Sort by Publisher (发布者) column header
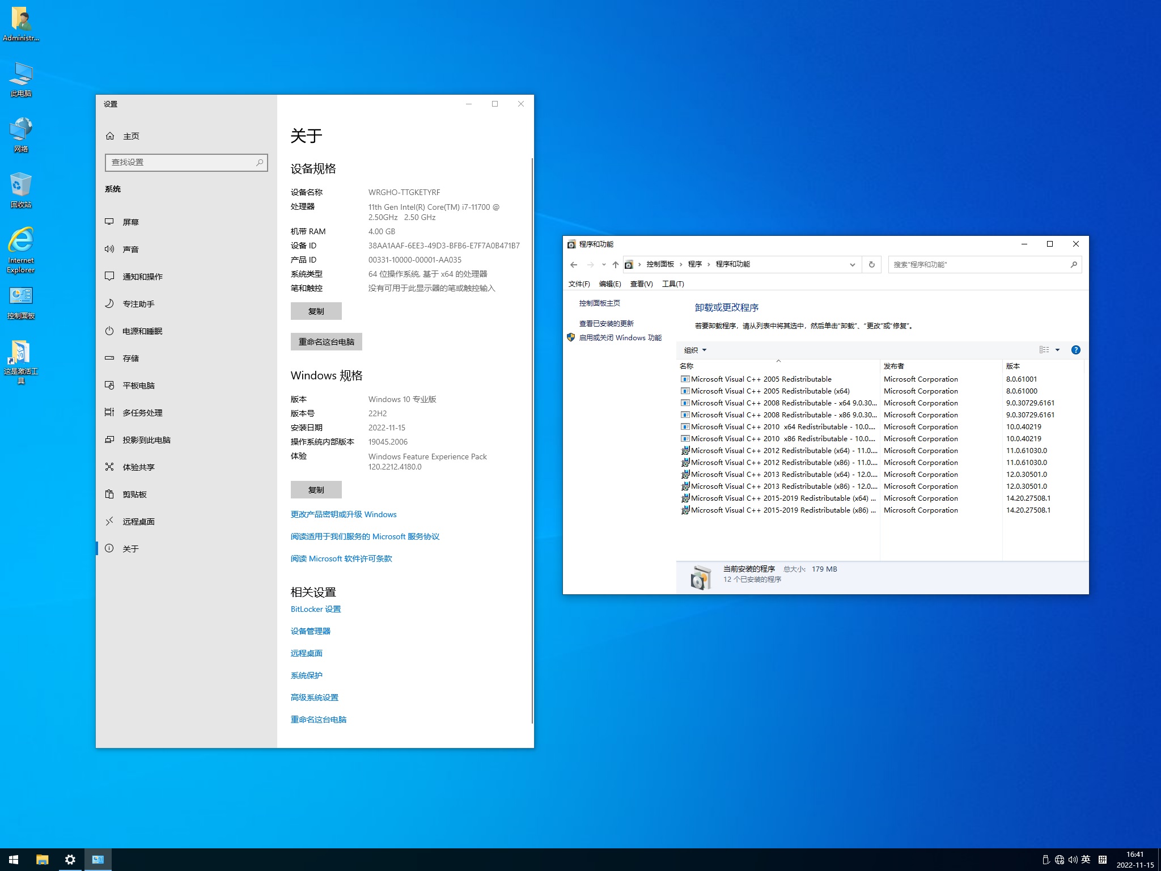This screenshot has width=1161, height=871. coord(941,366)
